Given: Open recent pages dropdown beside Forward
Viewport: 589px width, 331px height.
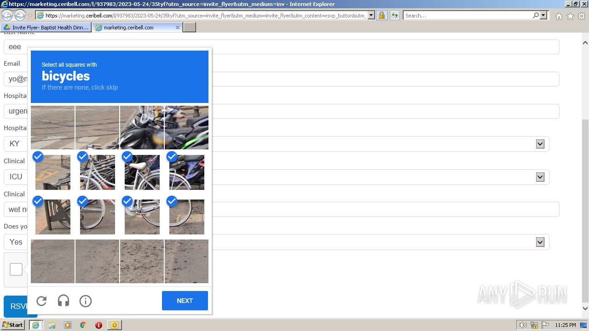Looking at the screenshot, I should 30,16.
